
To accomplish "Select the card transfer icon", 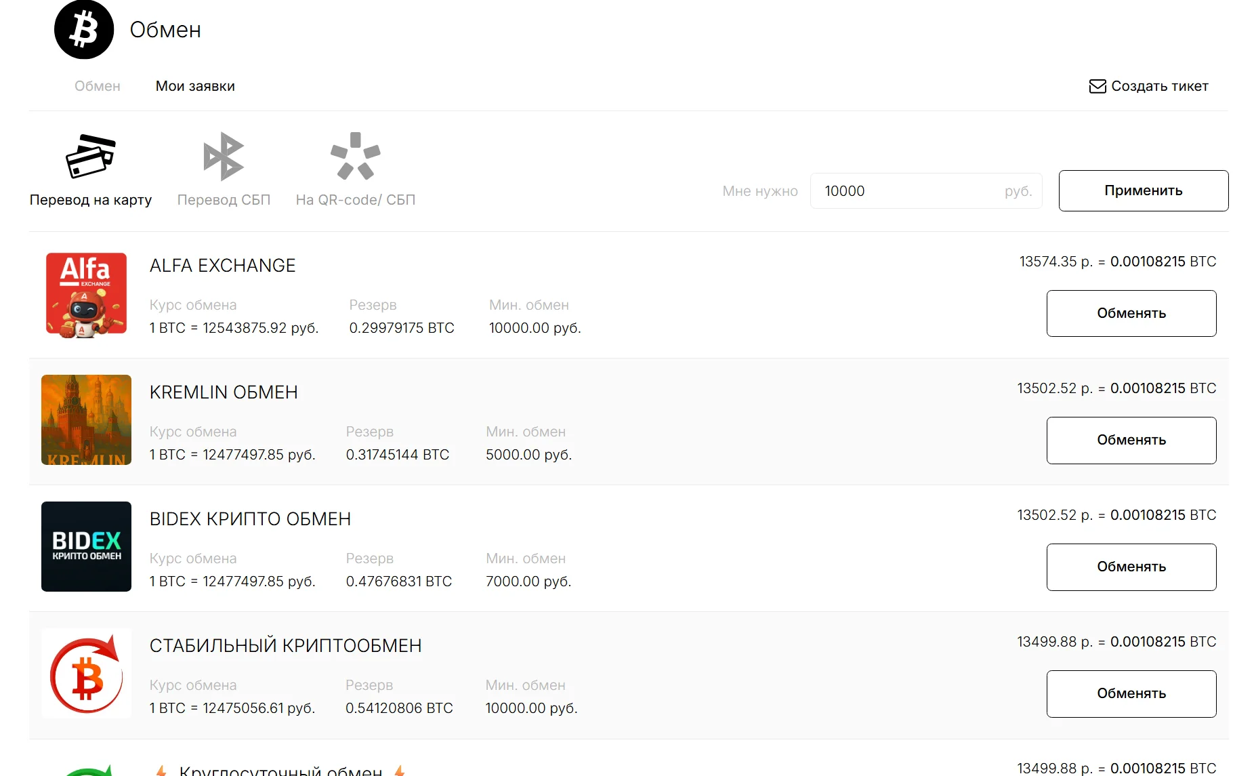I will pos(91,156).
